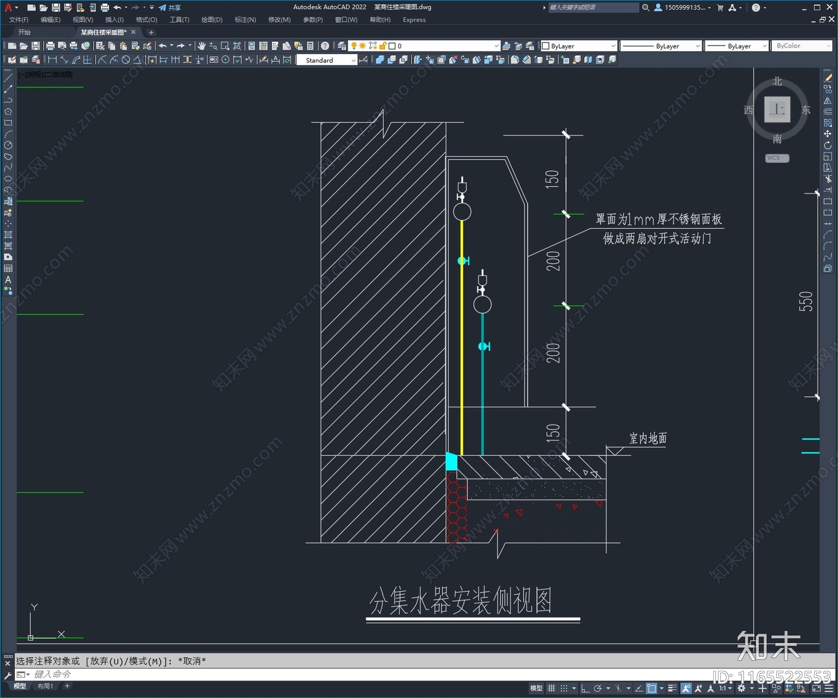Image resolution: width=838 pixels, height=698 pixels.
Task: Open the 绘图(D) menu
Action: click(212, 20)
